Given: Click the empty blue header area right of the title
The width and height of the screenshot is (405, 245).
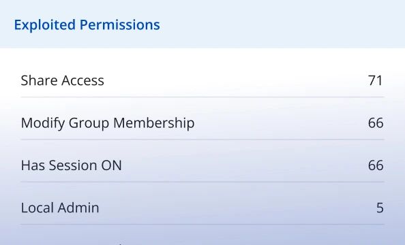Looking at the screenshot, I should pos(282,24).
